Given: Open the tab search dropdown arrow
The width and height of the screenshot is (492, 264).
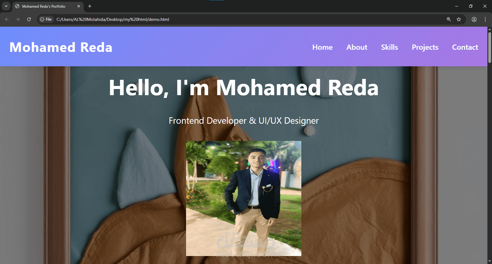Looking at the screenshot, I should click(x=6, y=6).
